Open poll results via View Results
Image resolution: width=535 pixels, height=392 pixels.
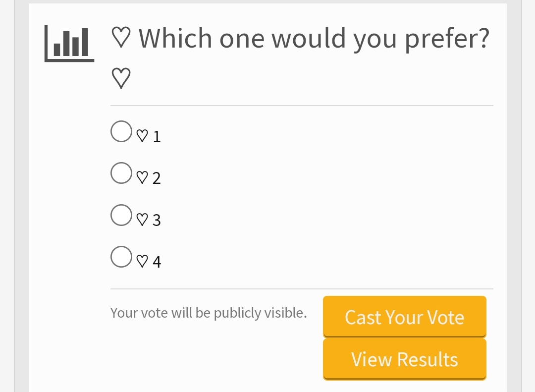[x=405, y=359]
